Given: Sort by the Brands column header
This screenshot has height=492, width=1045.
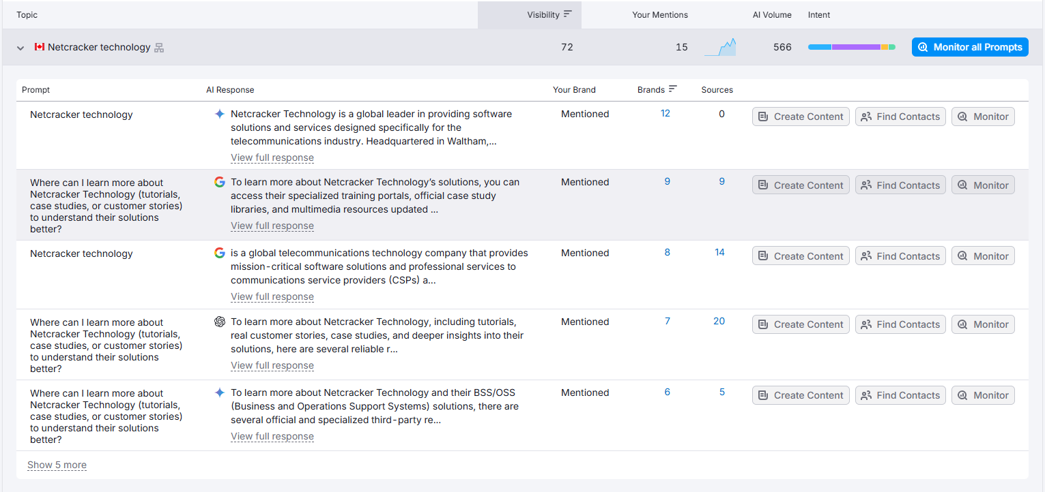Looking at the screenshot, I should pos(657,89).
